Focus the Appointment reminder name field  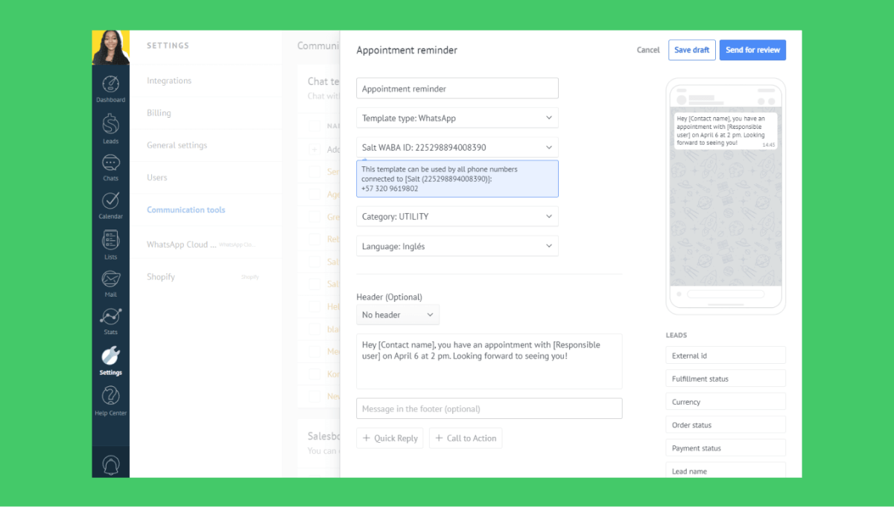(457, 88)
